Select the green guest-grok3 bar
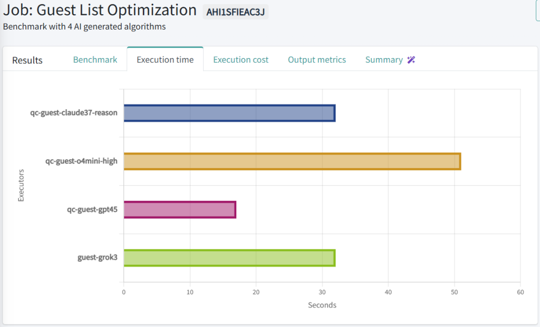This screenshot has height=327, width=540. (x=229, y=258)
